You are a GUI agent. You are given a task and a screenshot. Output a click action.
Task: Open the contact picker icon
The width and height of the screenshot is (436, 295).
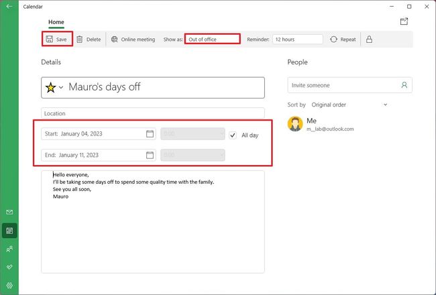[404, 85]
